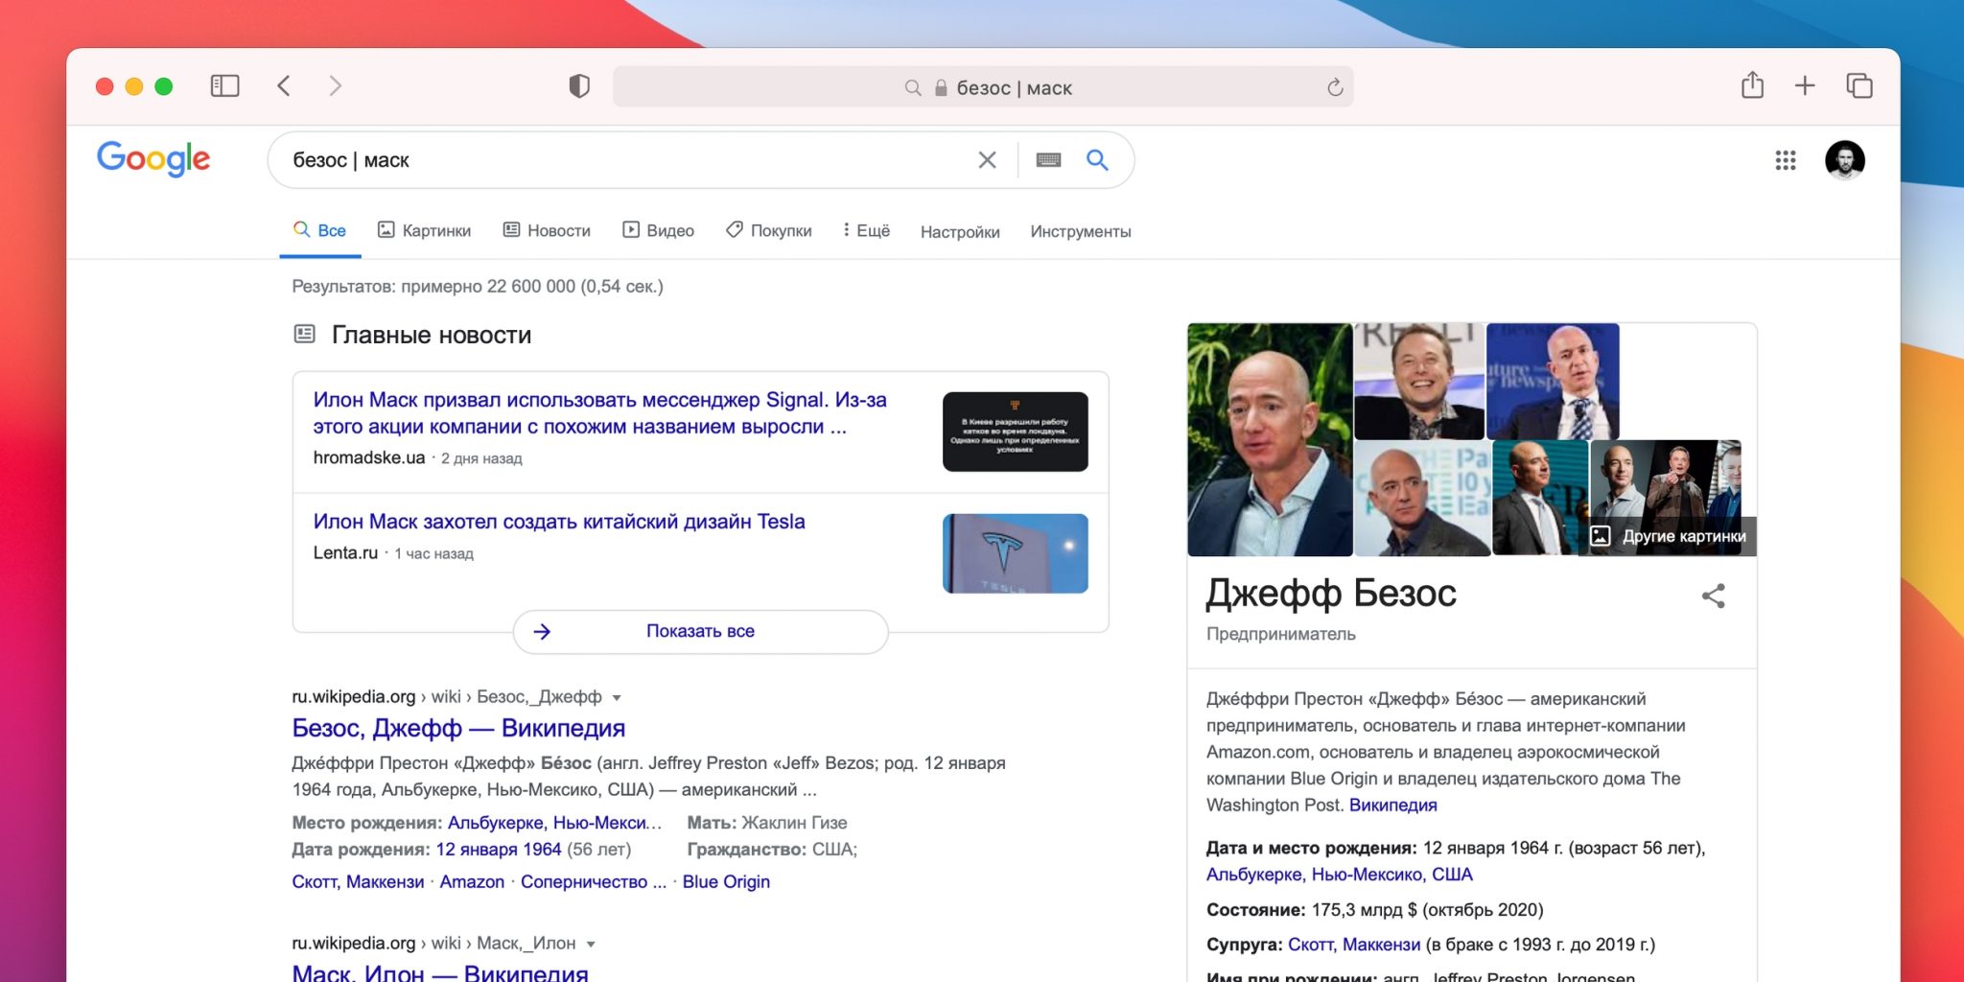Screen dimensions: 1964x982
Task: Toggle the Safari sidebar button
Action: coord(224,86)
